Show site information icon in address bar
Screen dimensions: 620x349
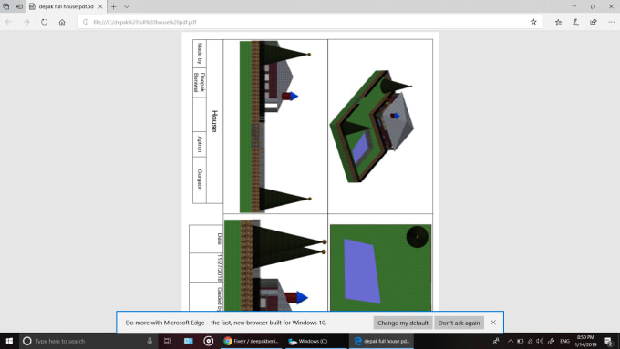tap(86, 22)
